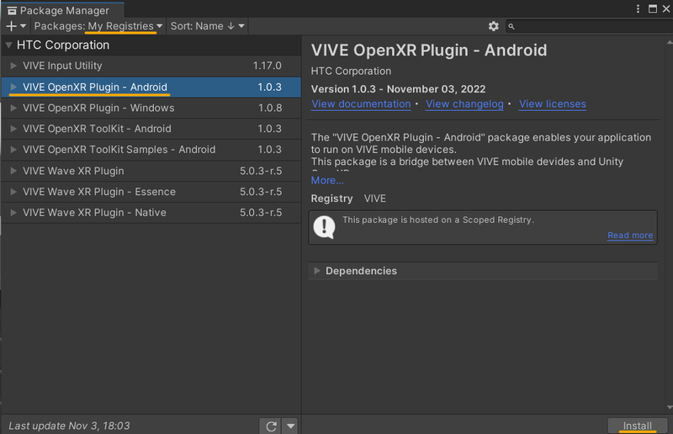Click version 1.0.8 of OpenXR Plugin Windows
The height and width of the screenshot is (434, 673).
270,108
